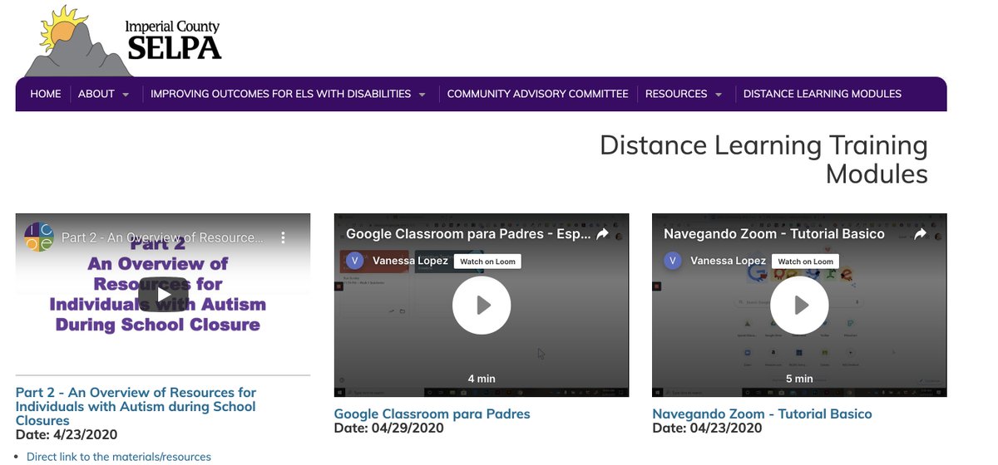Image resolution: width=998 pixels, height=465 pixels.
Task: Open Improving Outcomes for ELs with Disabilities
Action: coord(281,94)
